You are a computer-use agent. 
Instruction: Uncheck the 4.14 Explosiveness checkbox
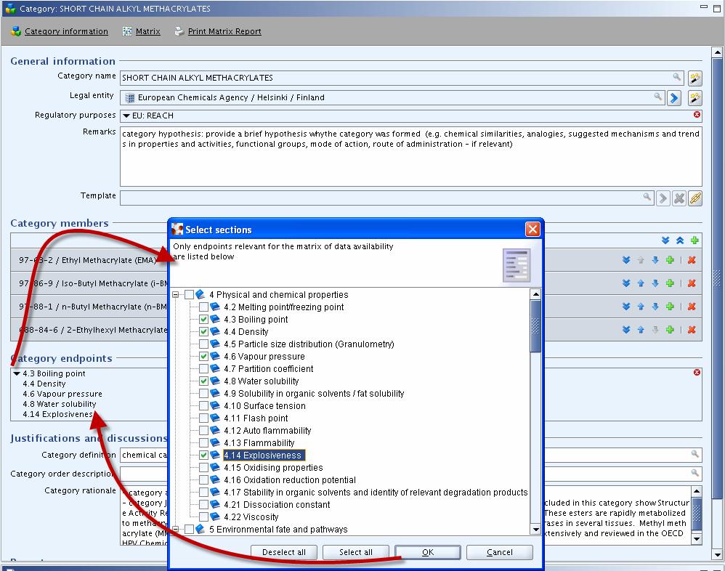pos(203,455)
